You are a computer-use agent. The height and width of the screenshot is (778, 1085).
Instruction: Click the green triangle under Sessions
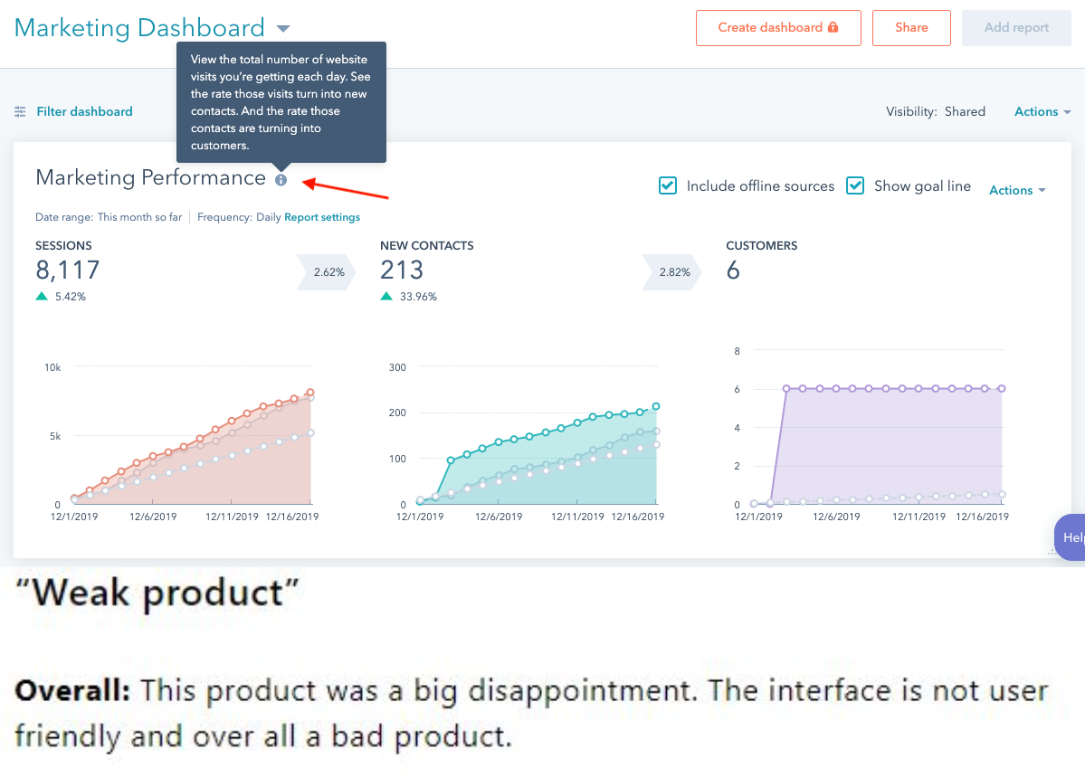click(42, 296)
